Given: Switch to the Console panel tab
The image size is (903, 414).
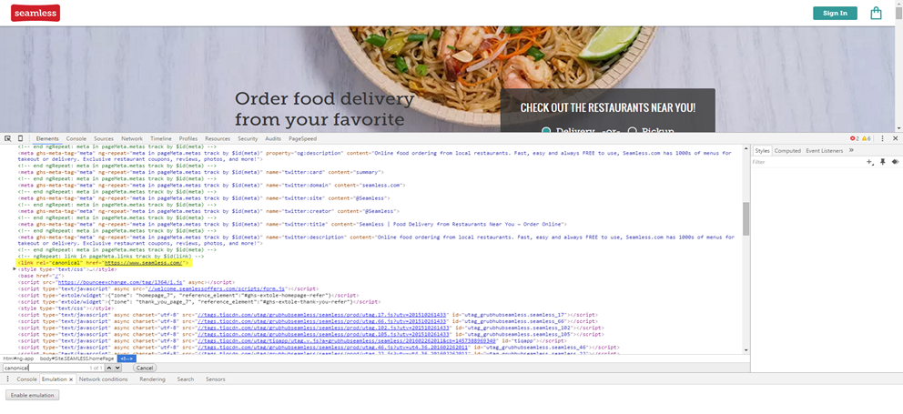Looking at the screenshot, I should [x=76, y=139].
